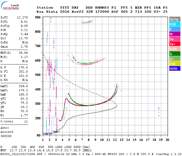
Task: Click the W purple legend swatch
Action: click(x=175, y=34)
